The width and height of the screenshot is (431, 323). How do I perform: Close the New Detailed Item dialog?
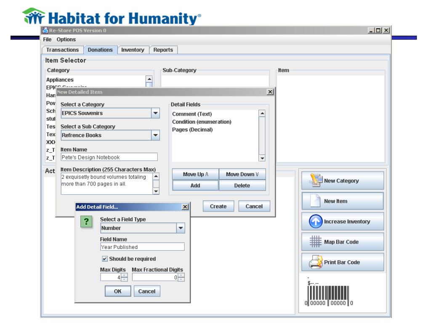(x=270, y=92)
